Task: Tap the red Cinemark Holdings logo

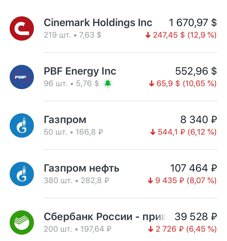Action: (22, 28)
